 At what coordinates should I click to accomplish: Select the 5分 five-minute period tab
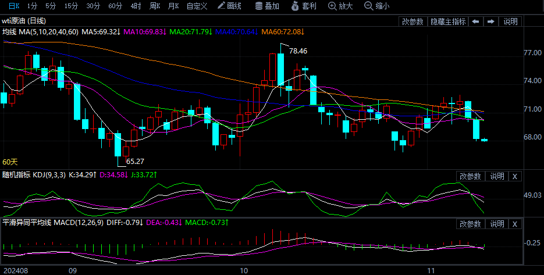[51, 6]
